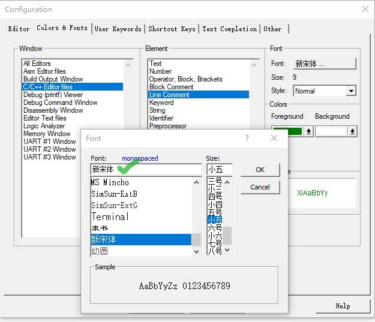This screenshot has height=322, width=375.
Task: Select UART #3 Window
Action: point(52,157)
